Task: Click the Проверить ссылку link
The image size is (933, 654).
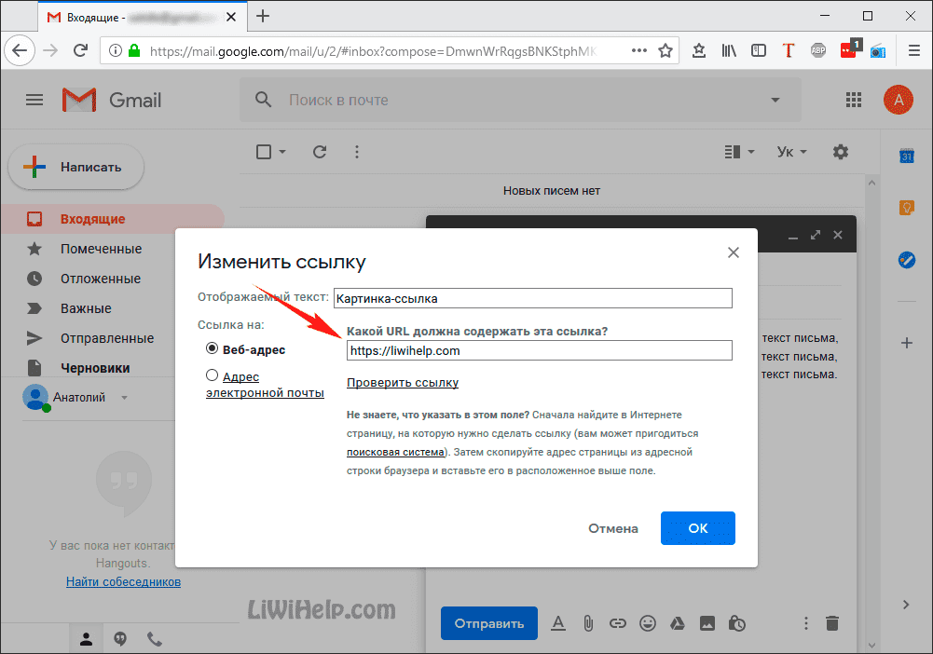Action: click(x=403, y=382)
